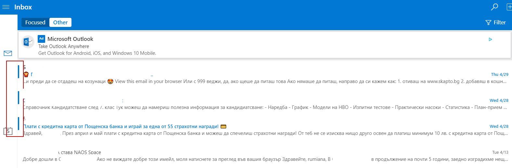Open the Microsoft Outlook ad title
The height and width of the screenshot is (168, 512).
[70, 39]
